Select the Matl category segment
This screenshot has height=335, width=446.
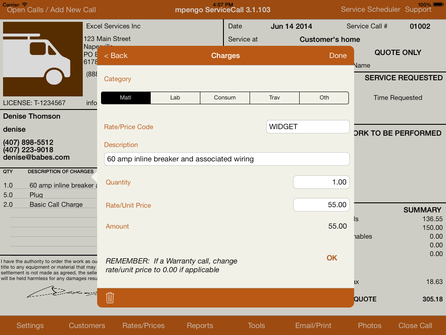(126, 98)
